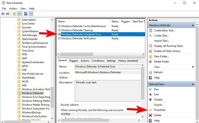The height and width of the screenshot is (123, 199).
Task: Click the Enable All Tasks History link
Action: coord(167,51)
